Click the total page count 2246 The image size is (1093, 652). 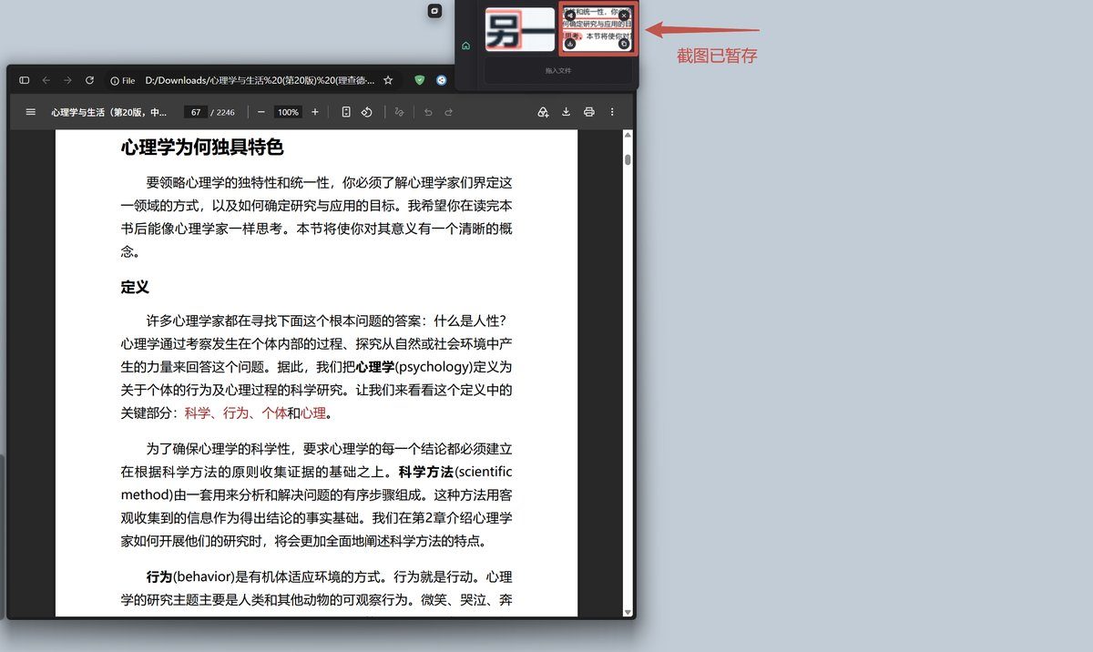coord(226,112)
